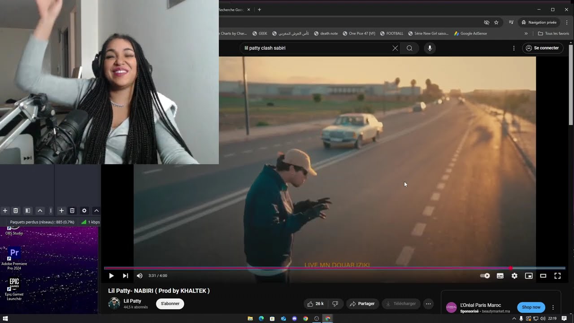Move OBS scene up arrow

[x=40, y=210]
